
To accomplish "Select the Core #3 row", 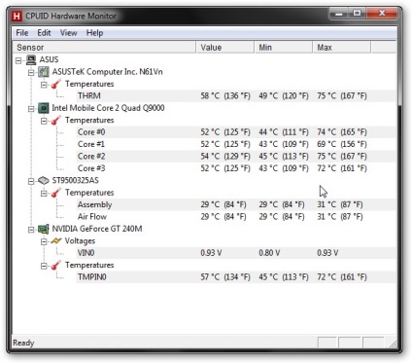I will click(x=236, y=168).
